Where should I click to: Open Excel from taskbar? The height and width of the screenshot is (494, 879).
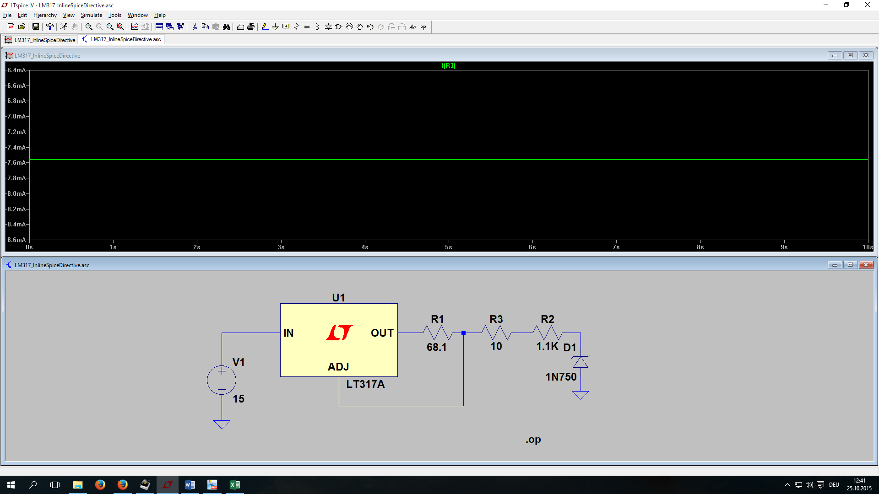point(234,485)
